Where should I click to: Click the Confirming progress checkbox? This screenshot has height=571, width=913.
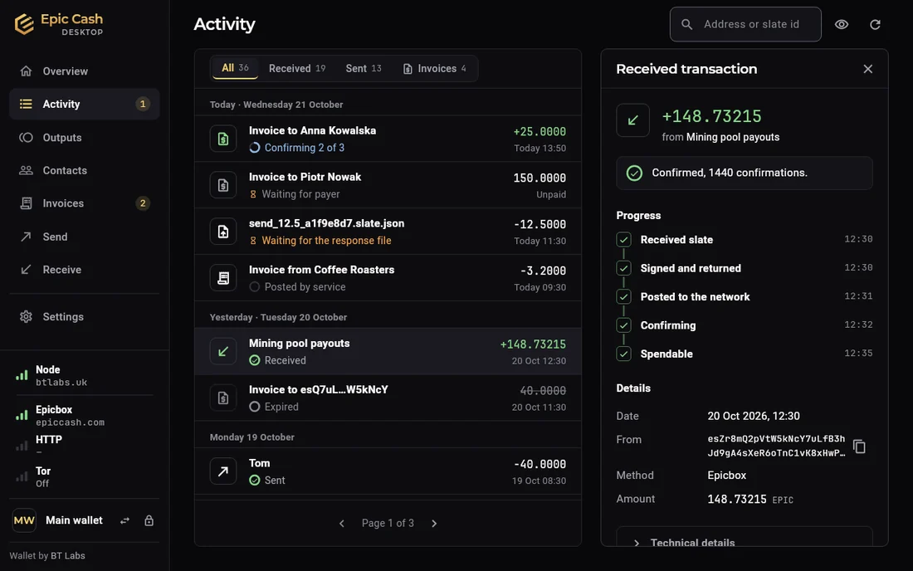coord(623,325)
